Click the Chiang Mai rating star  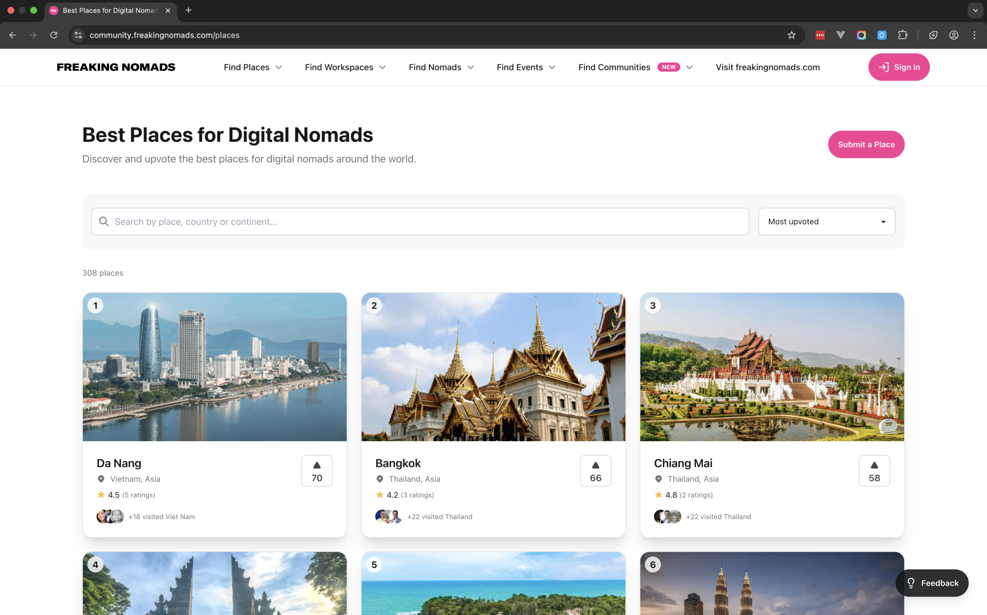click(x=658, y=495)
